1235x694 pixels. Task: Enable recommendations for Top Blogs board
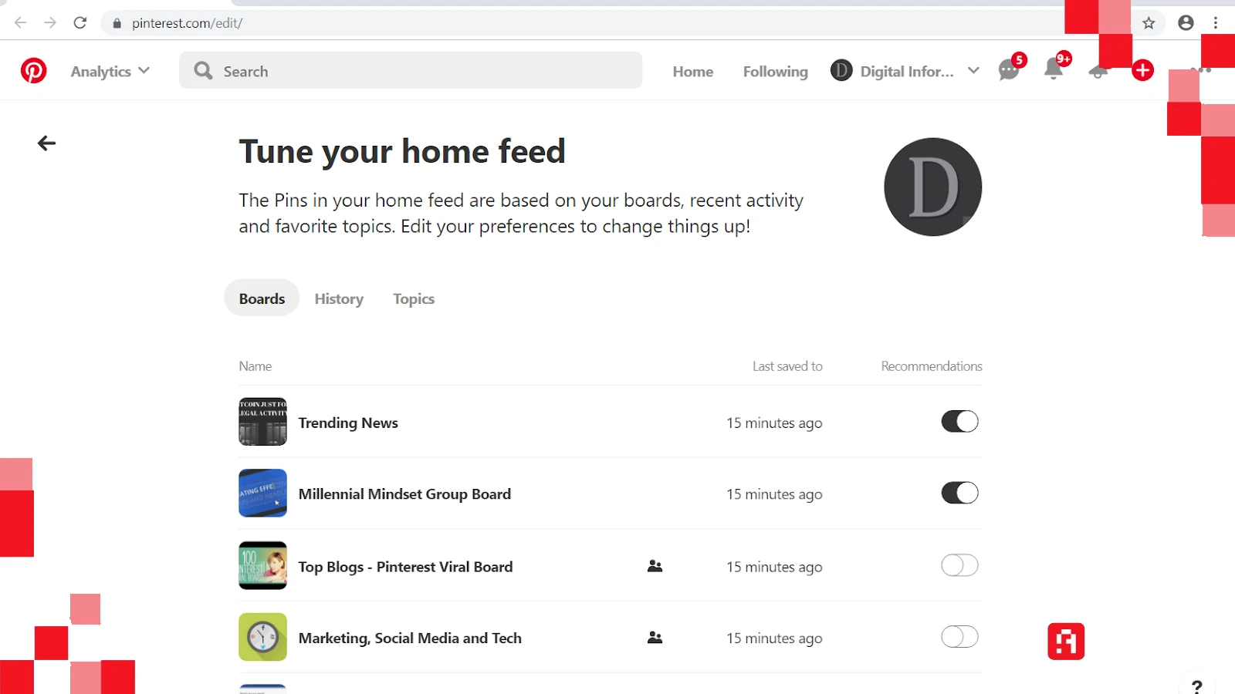click(959, 566)
